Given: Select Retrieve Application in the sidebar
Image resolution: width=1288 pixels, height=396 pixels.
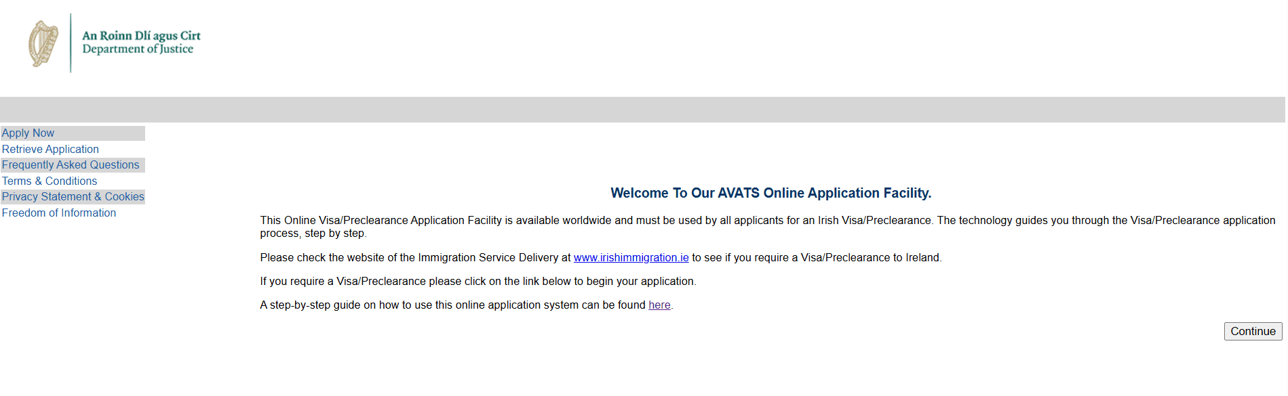Looking at the screenshot, I should click(50, 149).
